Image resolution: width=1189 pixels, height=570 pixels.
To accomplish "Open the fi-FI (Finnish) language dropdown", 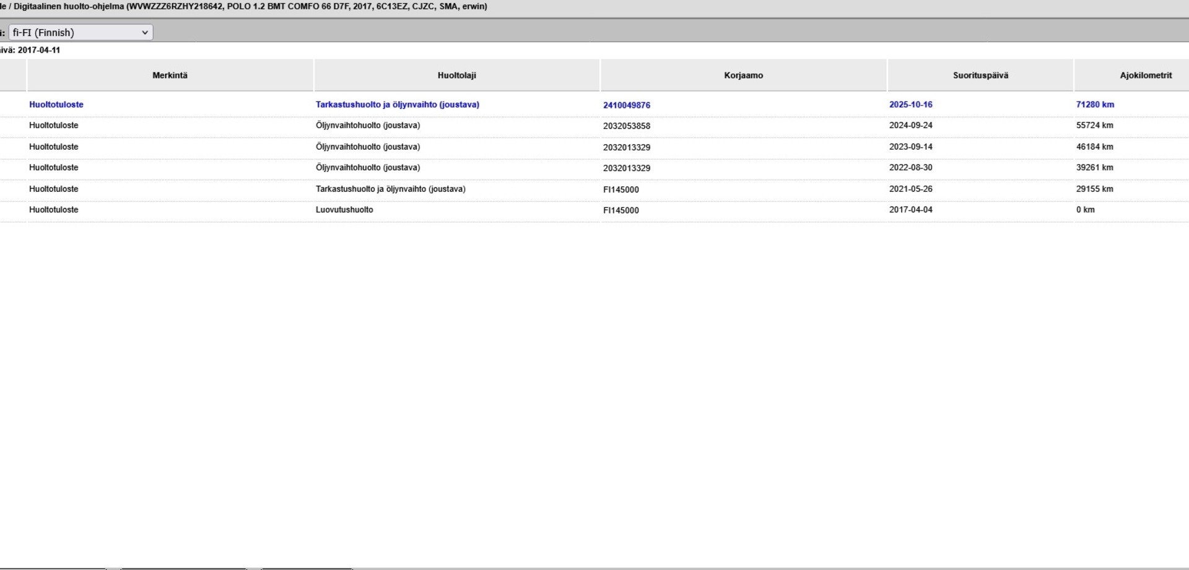I will pyautogui.click(x=81, y=32).
